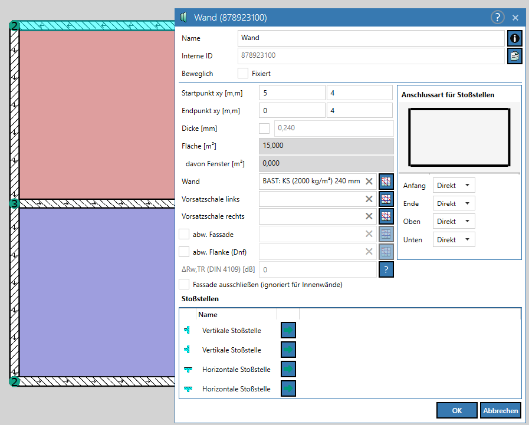Click the Name column header in Stoßstellen

tap(236, 314)
